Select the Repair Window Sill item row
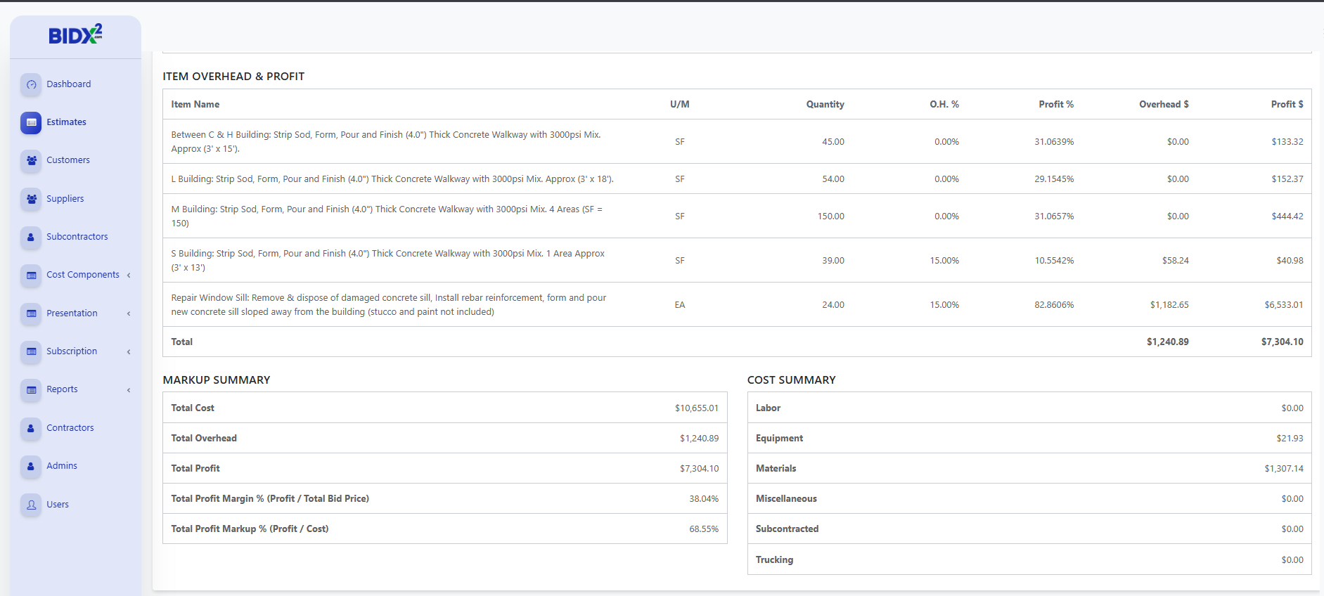The width and height of the screenshot is (1324, 596). click(x=388, y=304)
